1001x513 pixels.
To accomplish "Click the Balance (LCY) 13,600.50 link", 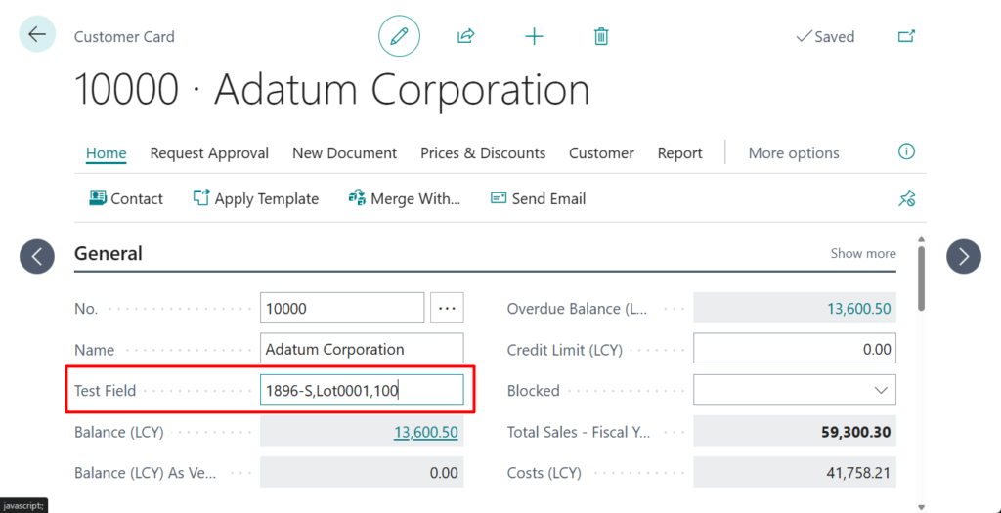I will pyautogui.click(x=425, y=432).
